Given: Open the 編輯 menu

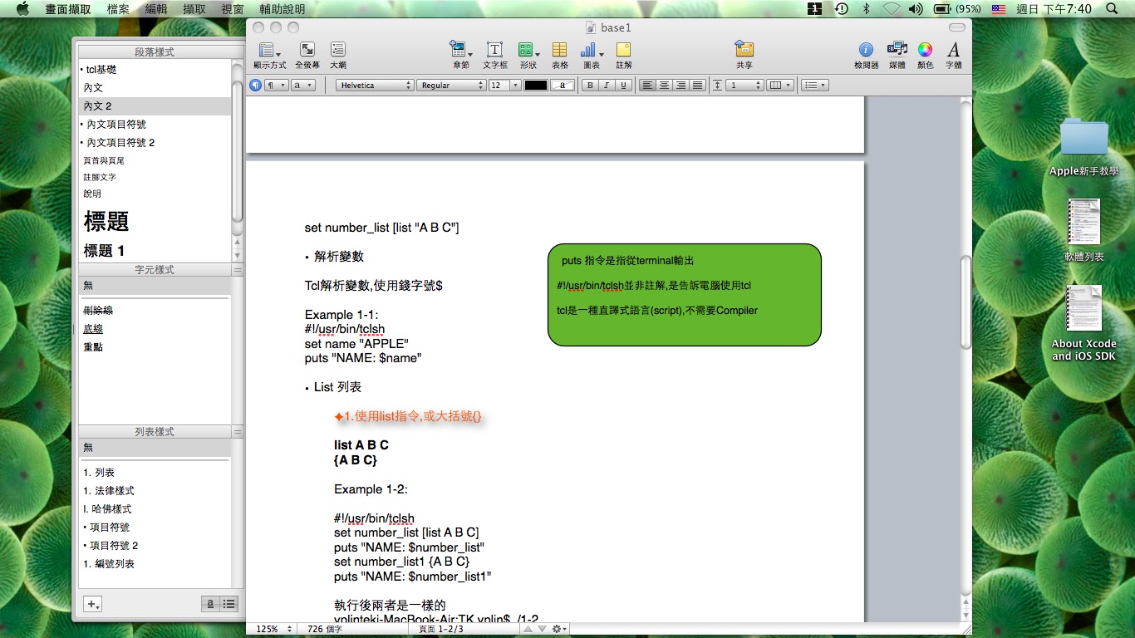Looking at the screenshot, I should click(156, 9).
